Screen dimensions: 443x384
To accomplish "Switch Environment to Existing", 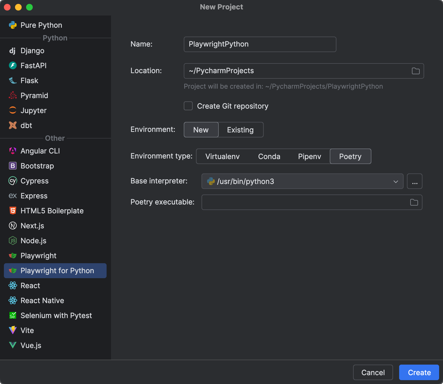I will [x=240, y=130].
